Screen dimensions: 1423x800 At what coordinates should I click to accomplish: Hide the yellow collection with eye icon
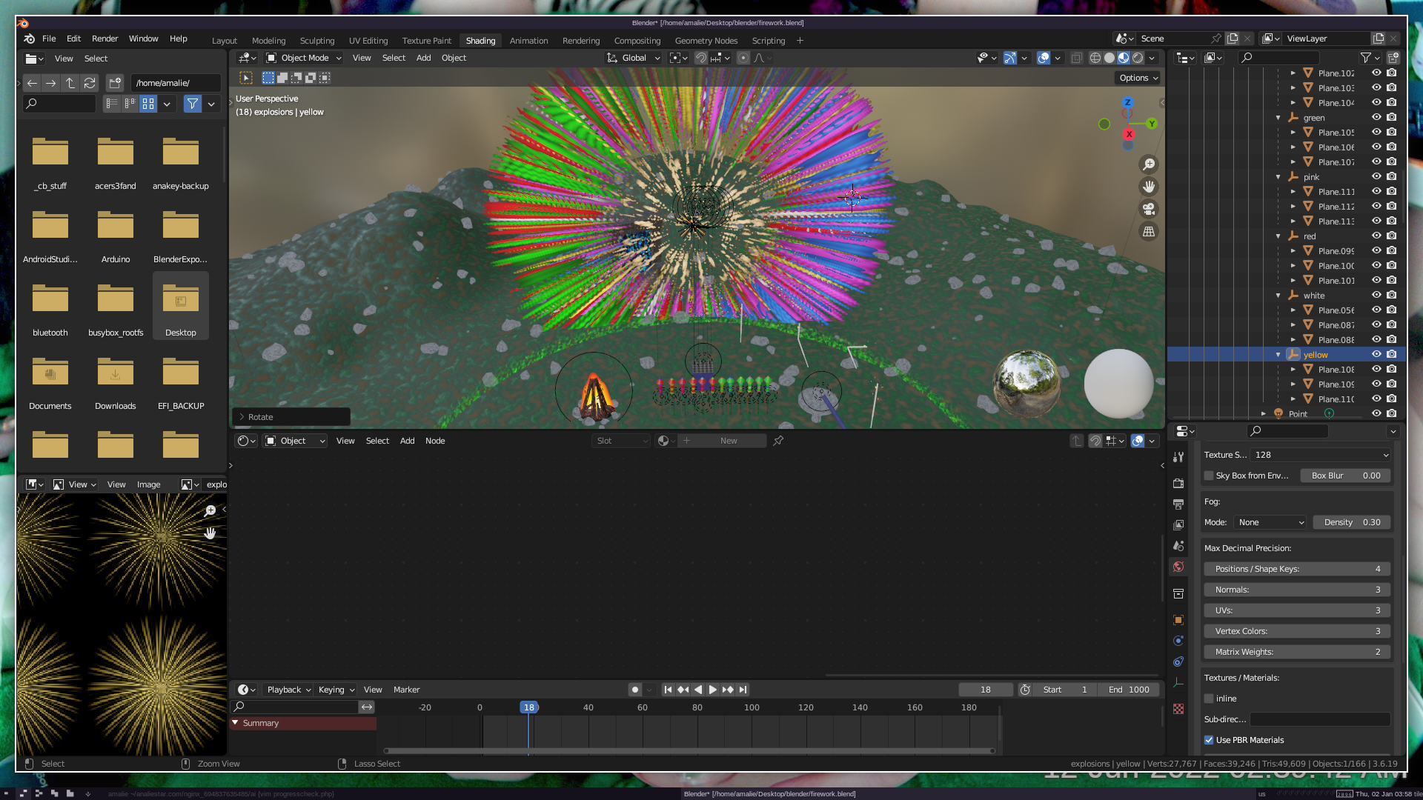click(1376, 355)
